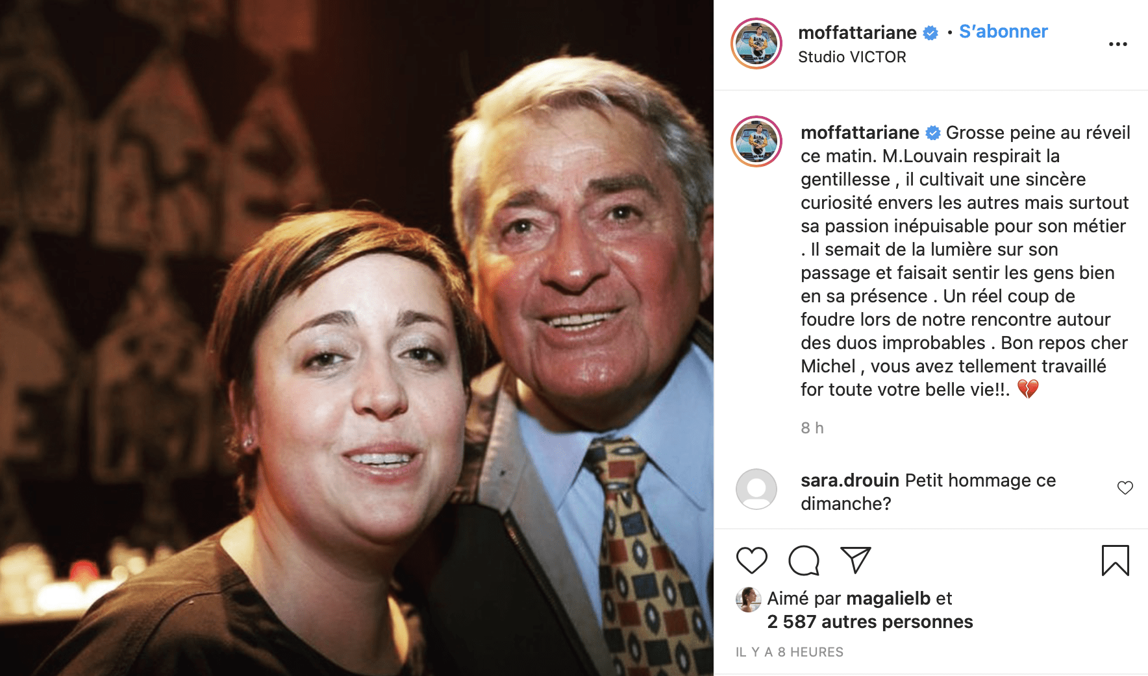
Task: Open magalielb's profile from the likes line
Action: click(x=888, y=599)
